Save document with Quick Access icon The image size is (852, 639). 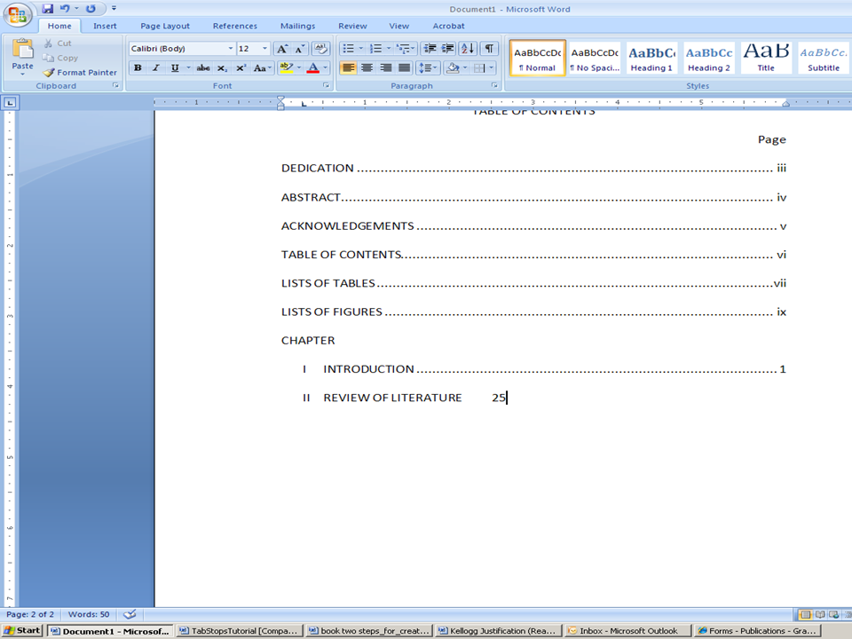tap(47, 8)
